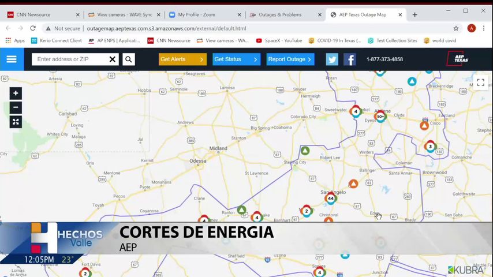The image size is (493, 277).
Task: Enter fullscreen map view
Action: [x=480, y=83]
